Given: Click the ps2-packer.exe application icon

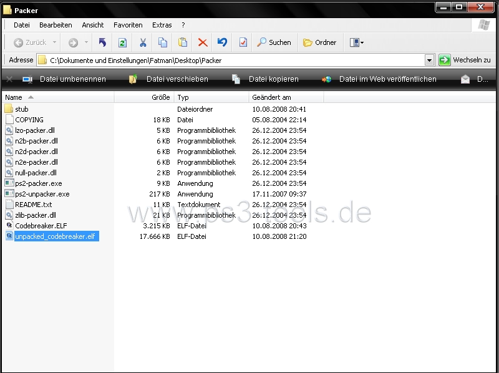Looking at the screenshot, I should point(9,183).
